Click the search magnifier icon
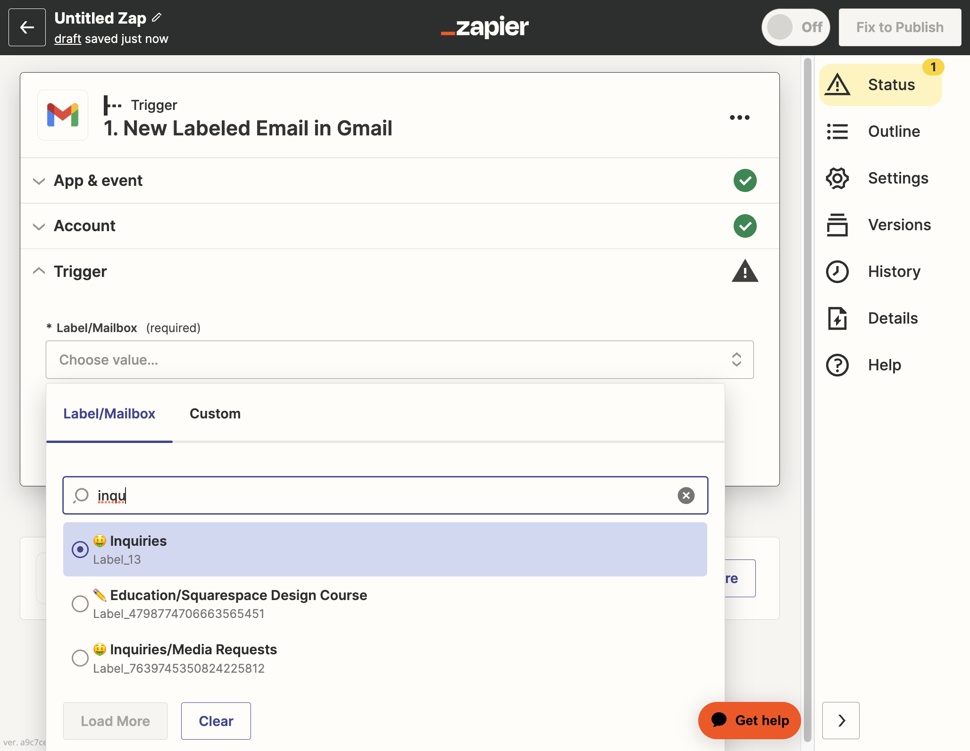Viewport: 970px width, 751px height. (x=81, y=495)
